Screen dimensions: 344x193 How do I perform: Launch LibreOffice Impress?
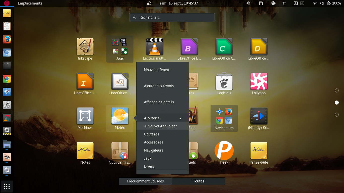[85, 81]
